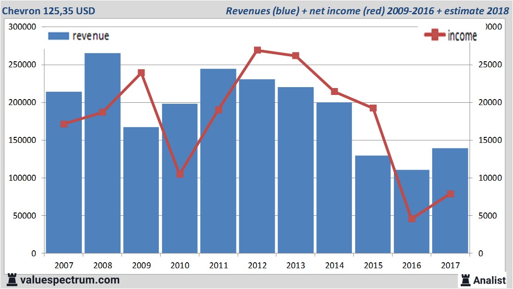Click the 300000 left axis label
The image size is (513, 289).
click(x=22, y=27)
